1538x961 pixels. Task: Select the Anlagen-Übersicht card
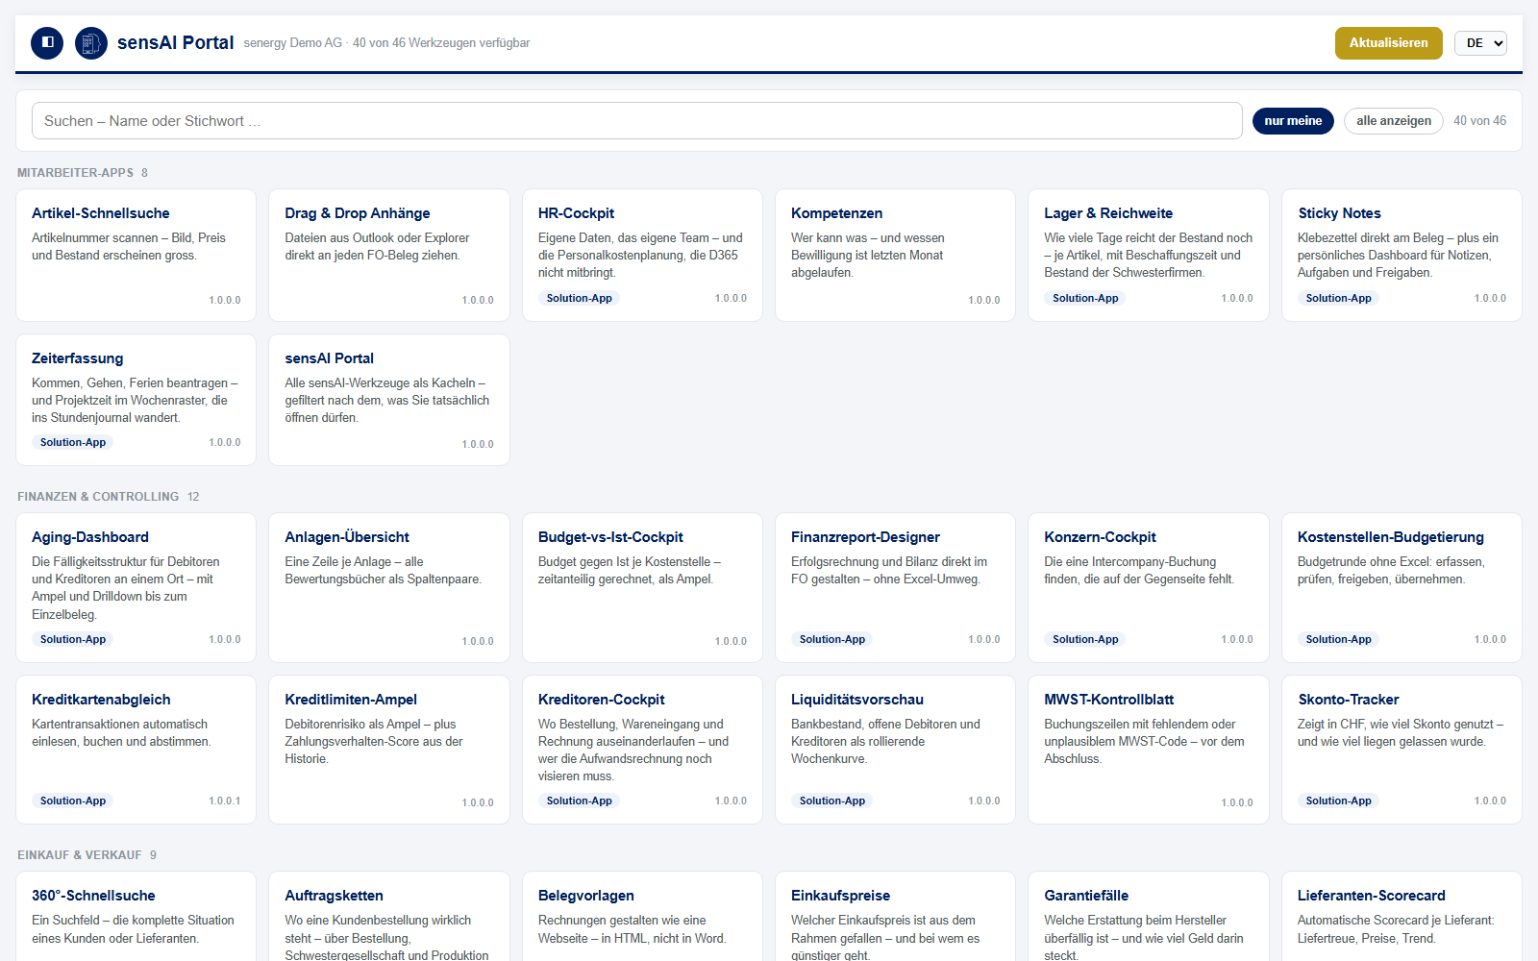point(389,587)
